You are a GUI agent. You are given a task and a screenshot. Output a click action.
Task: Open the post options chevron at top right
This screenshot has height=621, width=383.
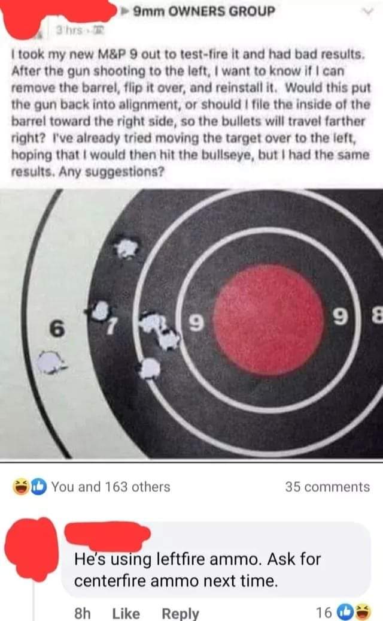pos(369,11)
